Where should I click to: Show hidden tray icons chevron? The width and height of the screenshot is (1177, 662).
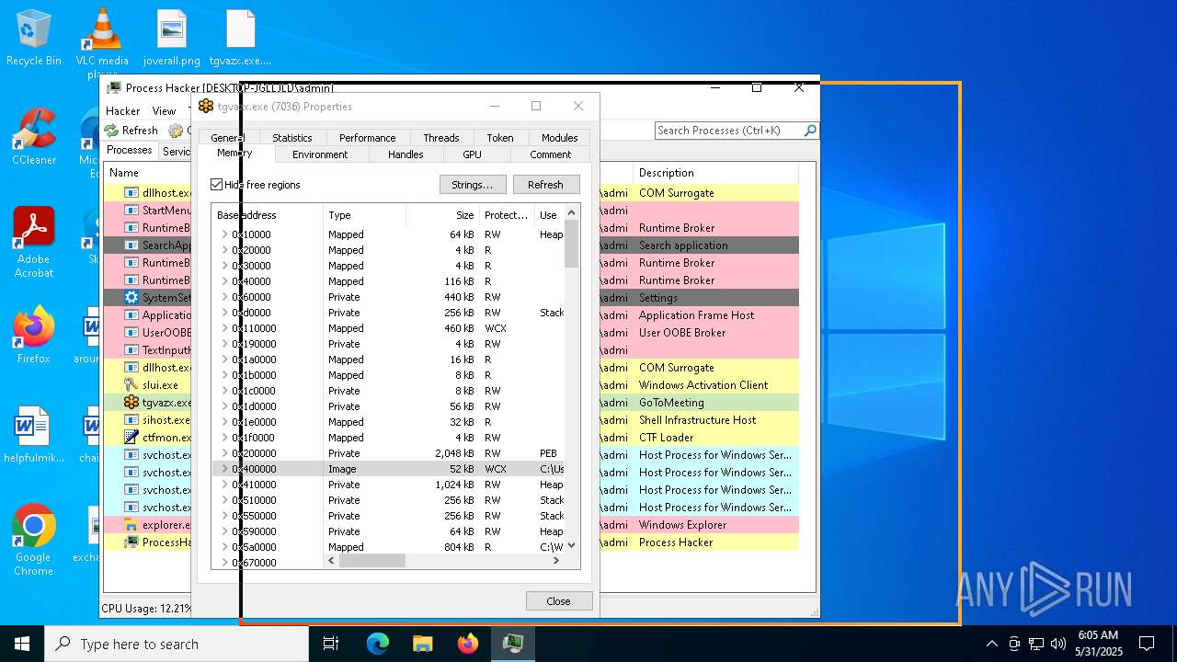[x=991, y=644]
